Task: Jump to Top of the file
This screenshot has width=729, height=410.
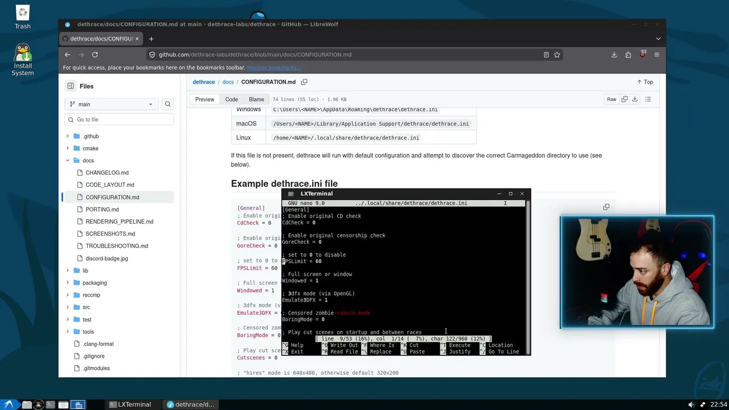Action: pos(645,82)
